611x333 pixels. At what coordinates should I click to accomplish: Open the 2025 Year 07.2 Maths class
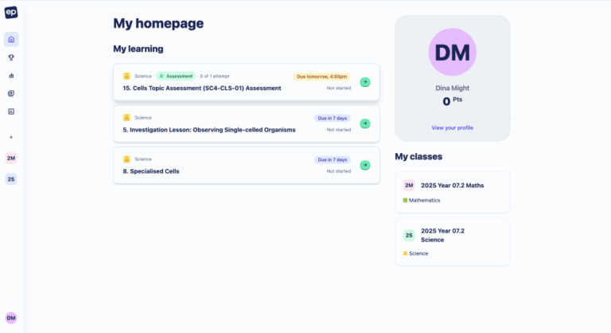coord(452,185)
